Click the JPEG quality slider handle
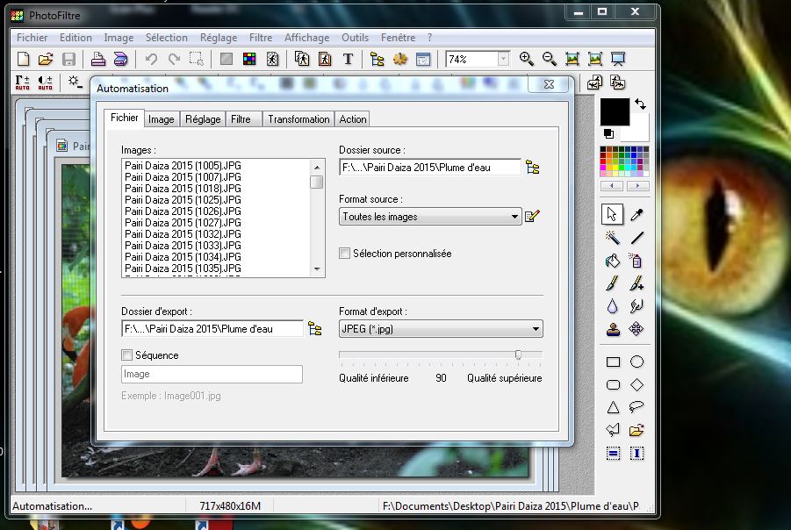This screenshot has width=791, height=530. click(x=518, y=355)
